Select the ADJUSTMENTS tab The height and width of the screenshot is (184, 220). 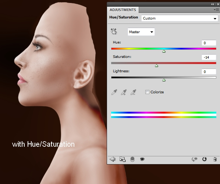pyautogui.click(x=123, y=10)
